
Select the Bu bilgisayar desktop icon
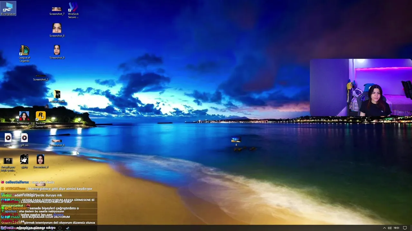pos(8,9)
